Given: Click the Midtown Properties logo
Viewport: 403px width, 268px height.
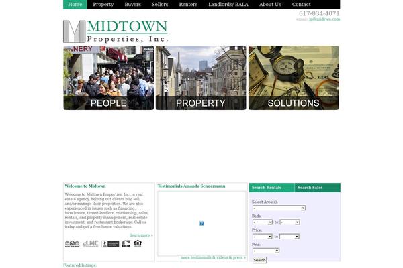Looking at the screenshot, I should point(116,31).
